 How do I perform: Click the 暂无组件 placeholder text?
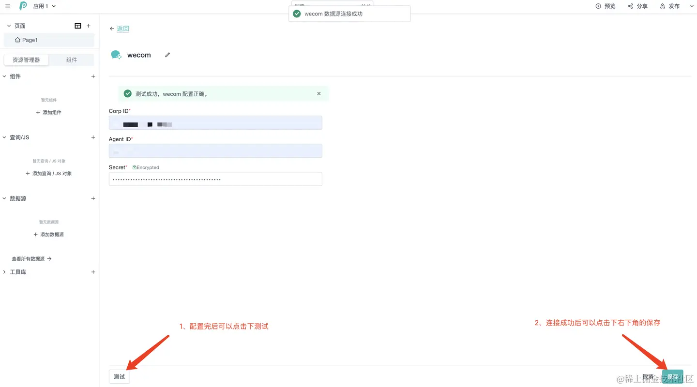(x=49, y=100)
